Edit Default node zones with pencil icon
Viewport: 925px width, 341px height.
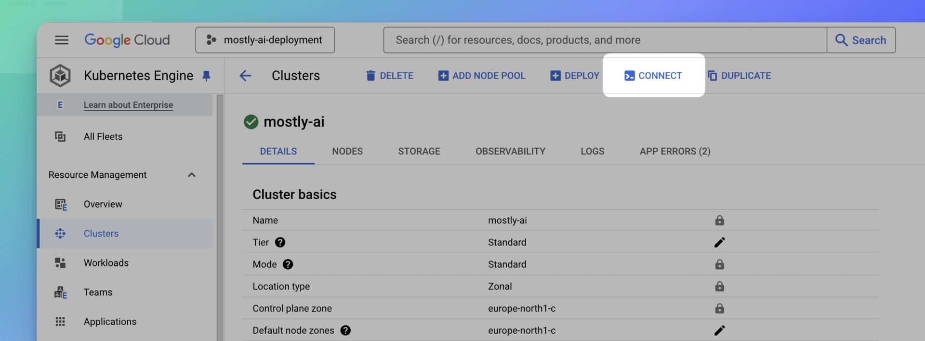(720, 330)
